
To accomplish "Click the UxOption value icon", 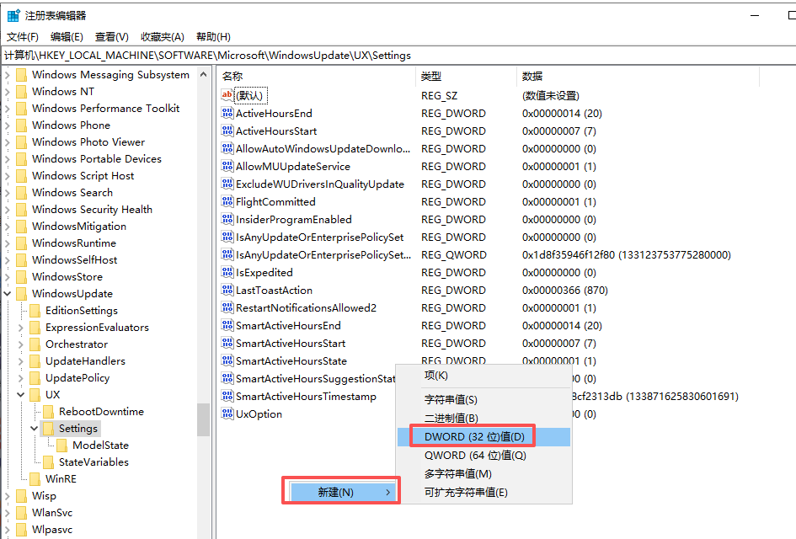I will coord(227,414).
